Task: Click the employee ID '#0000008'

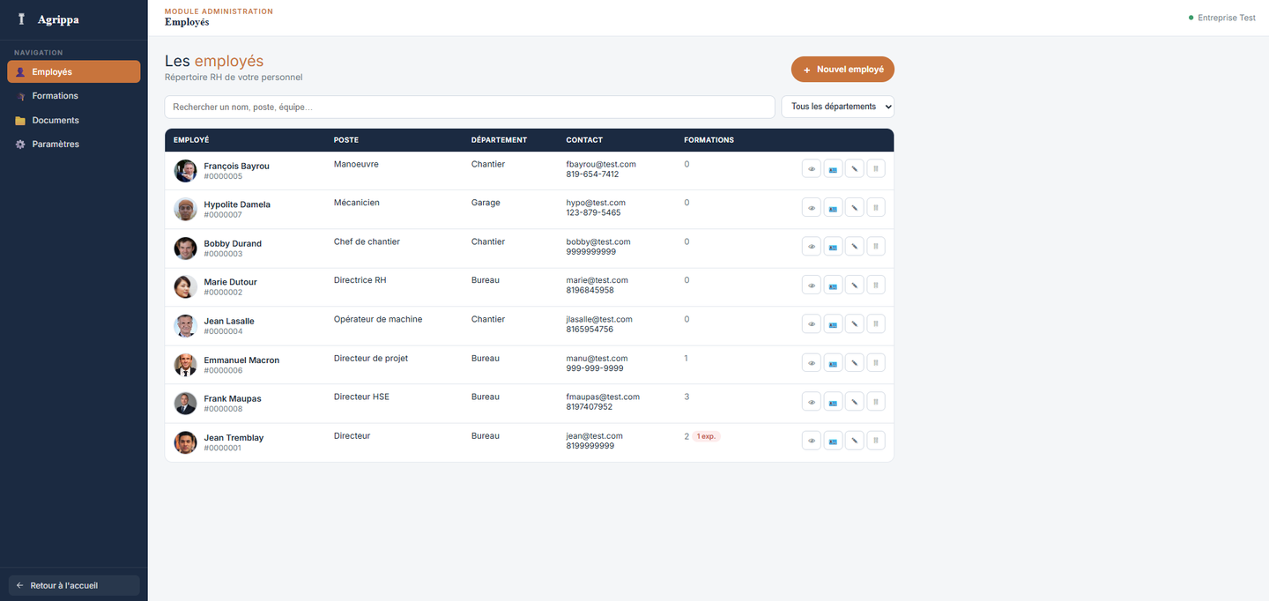Action: [223, 409]
